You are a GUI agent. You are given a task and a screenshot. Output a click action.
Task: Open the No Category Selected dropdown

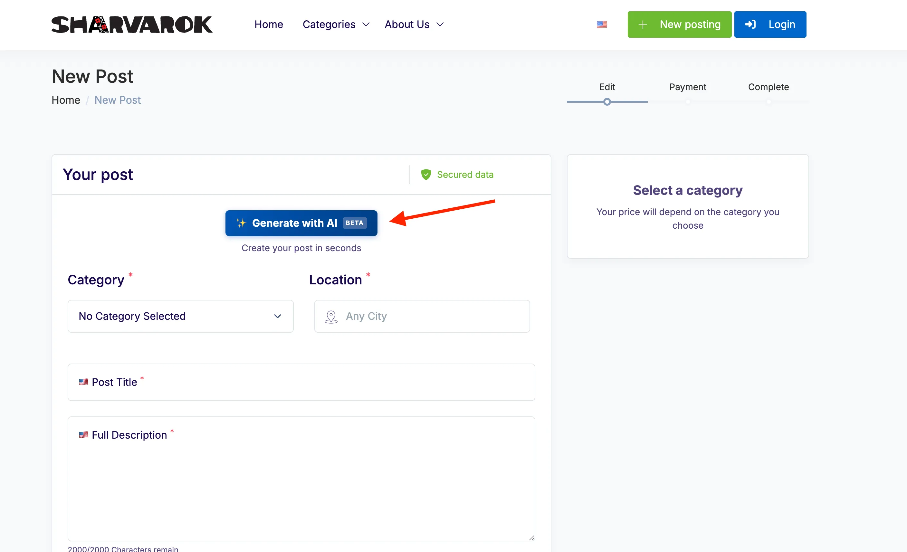pyautogui.click(x=180, y=316)
